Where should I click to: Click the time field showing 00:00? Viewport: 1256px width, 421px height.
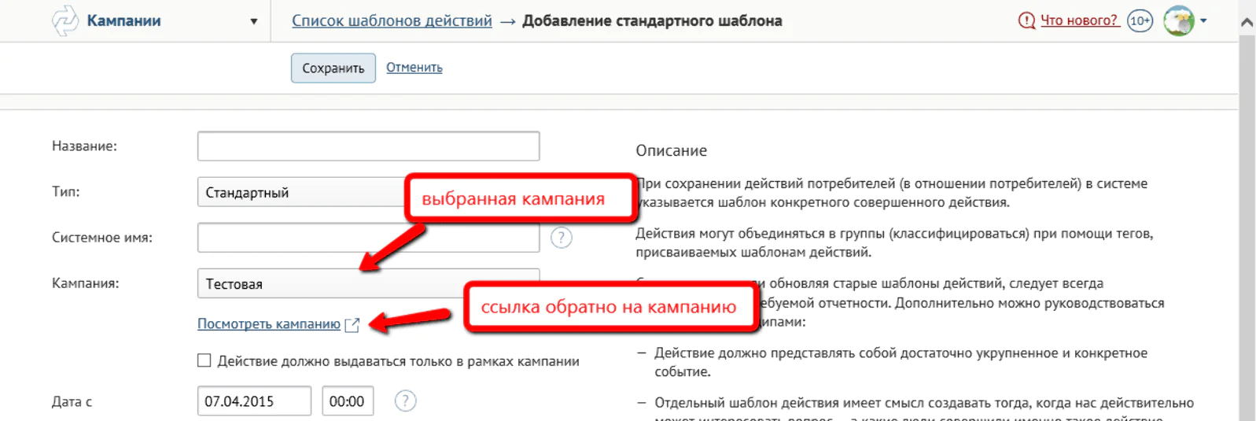(348, 401)
